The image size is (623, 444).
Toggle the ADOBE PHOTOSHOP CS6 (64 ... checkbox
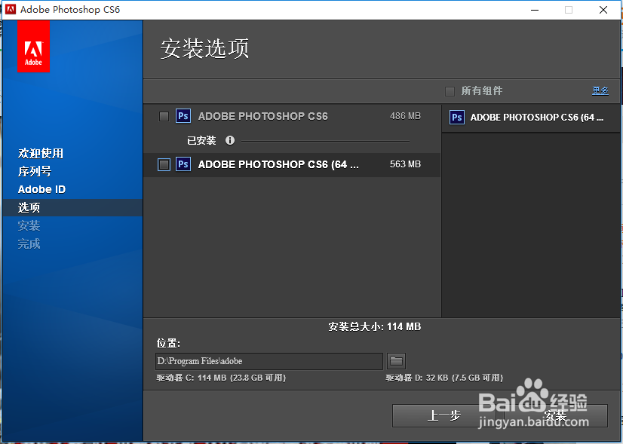(164, 164)
